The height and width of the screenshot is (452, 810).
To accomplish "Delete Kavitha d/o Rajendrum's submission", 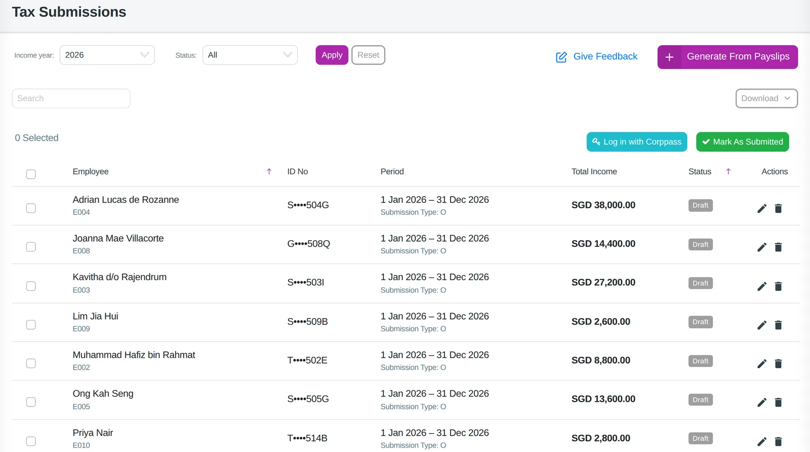I will point(778,286).
